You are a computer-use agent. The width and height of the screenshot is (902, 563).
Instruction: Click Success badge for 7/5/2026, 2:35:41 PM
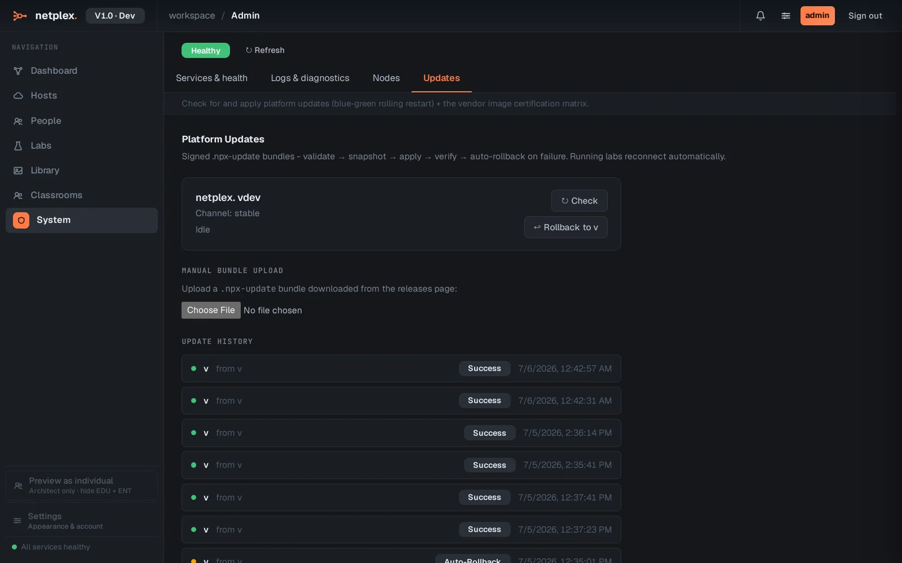click(489, 465)
